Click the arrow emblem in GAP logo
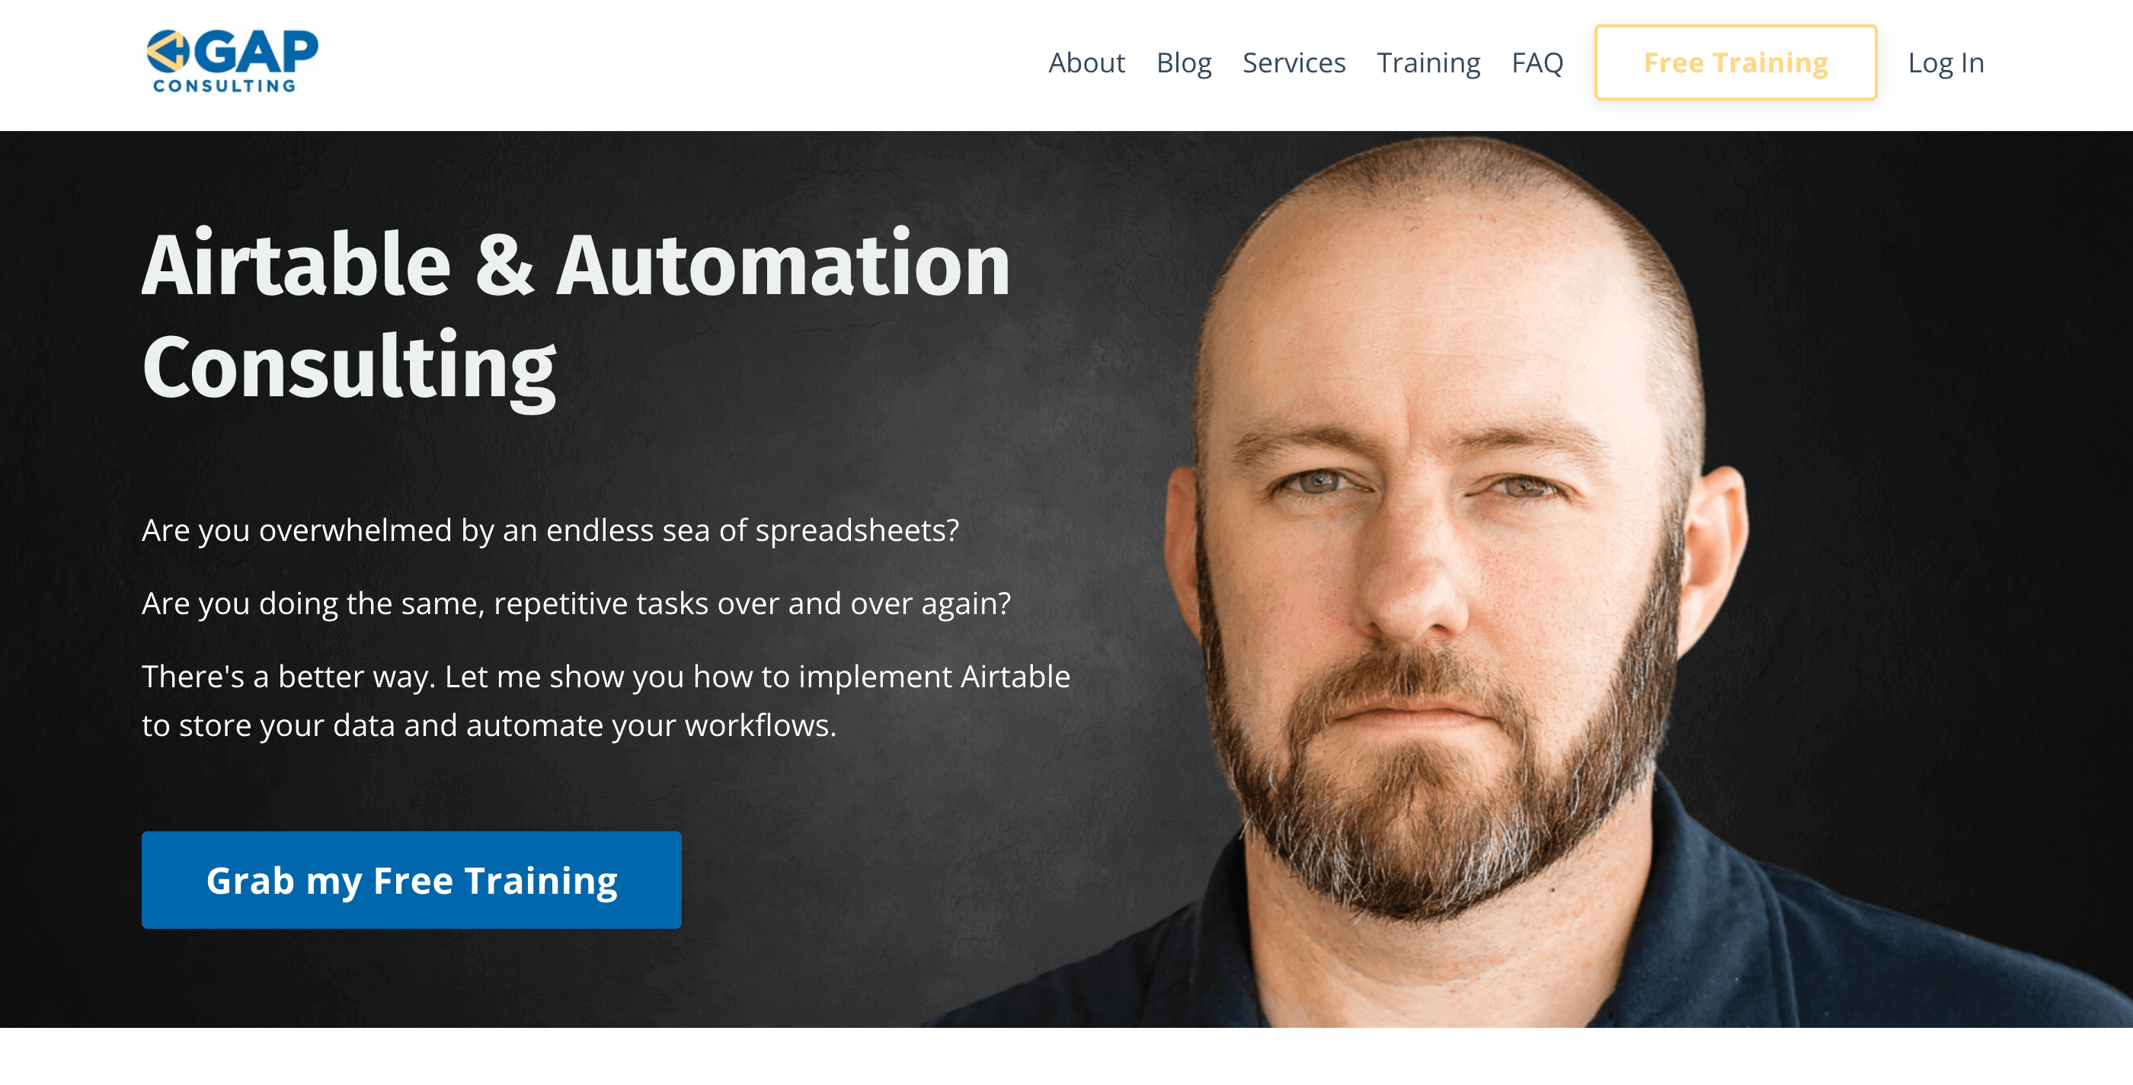Viewport: 2133px width, 1085px height. tap(168, 51)
